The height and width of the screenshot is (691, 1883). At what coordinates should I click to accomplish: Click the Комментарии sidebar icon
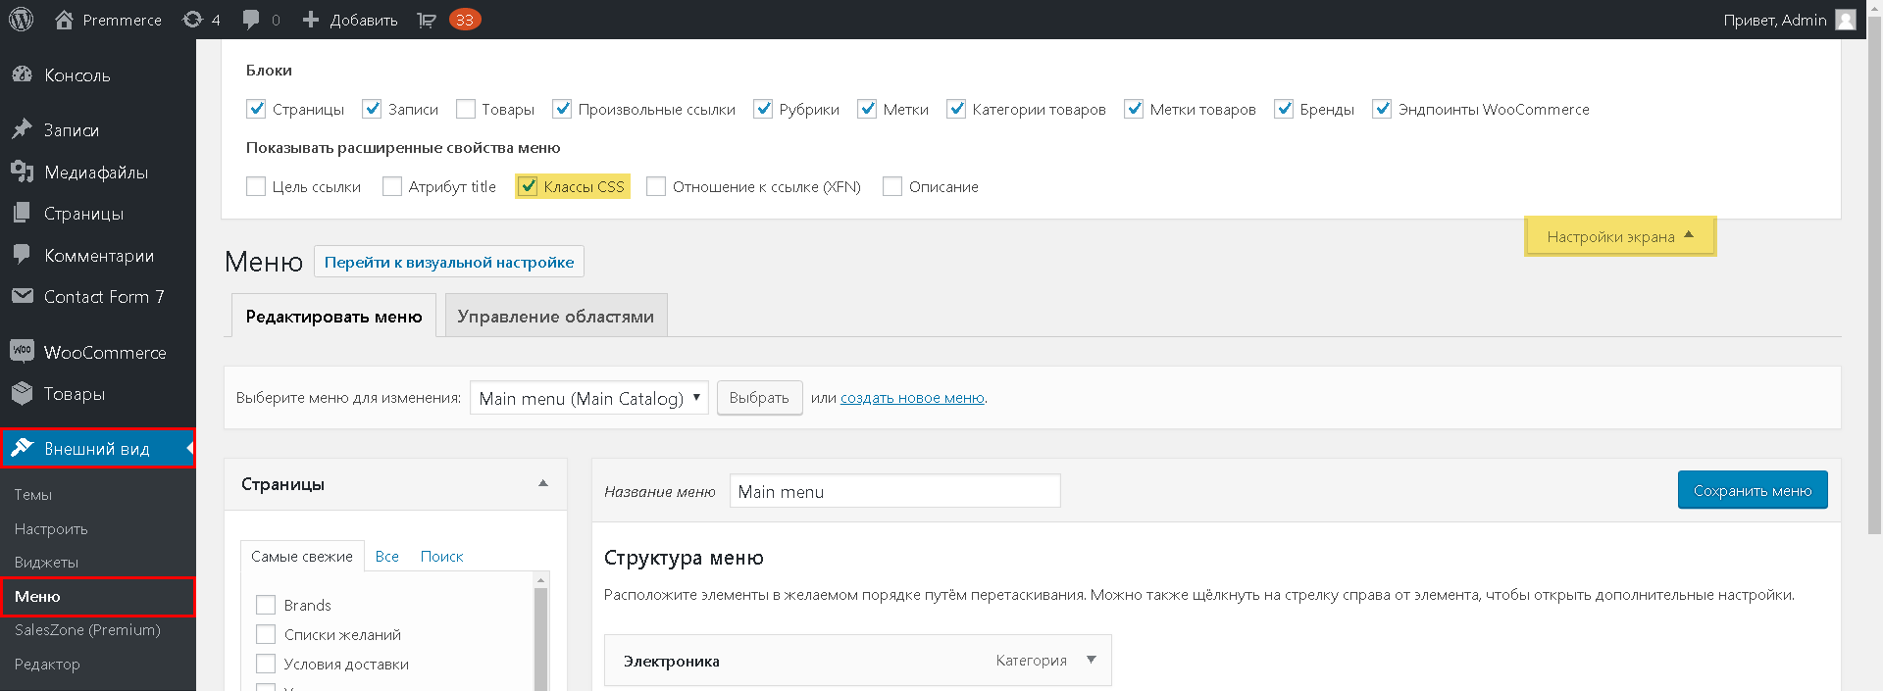[22, 255]
